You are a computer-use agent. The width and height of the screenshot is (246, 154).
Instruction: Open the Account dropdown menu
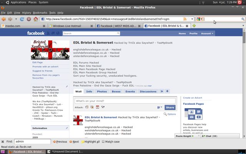pyautogui.click(x=207, y=33)
